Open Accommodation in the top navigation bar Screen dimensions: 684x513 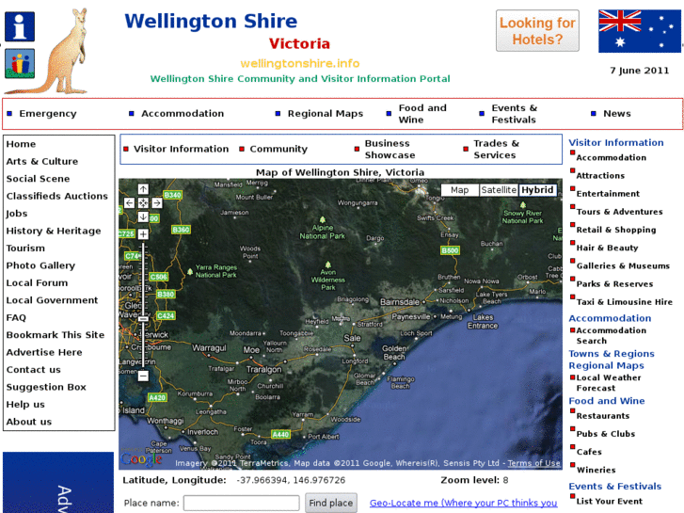coord(183,114)
